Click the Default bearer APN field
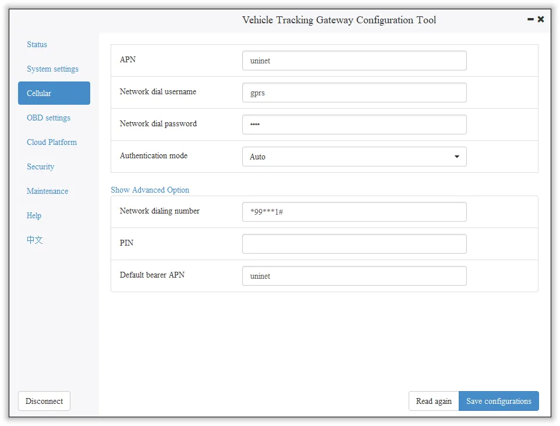Screen dimensions: 560x426 (355, 276)
